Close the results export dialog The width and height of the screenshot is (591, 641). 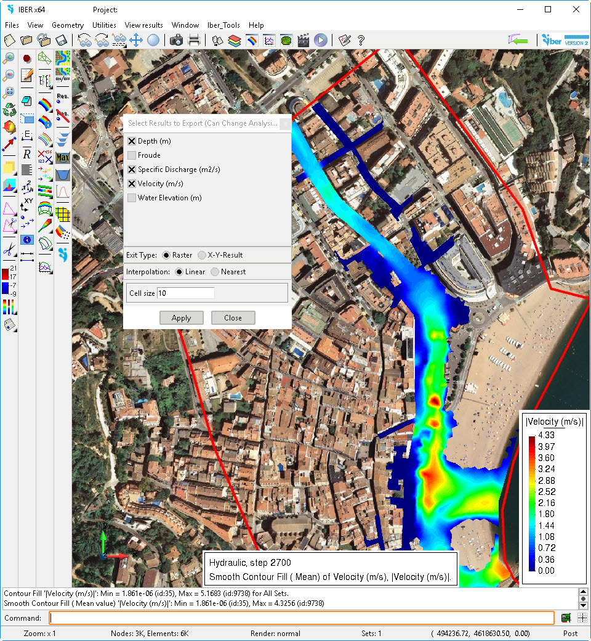[233, 317]
